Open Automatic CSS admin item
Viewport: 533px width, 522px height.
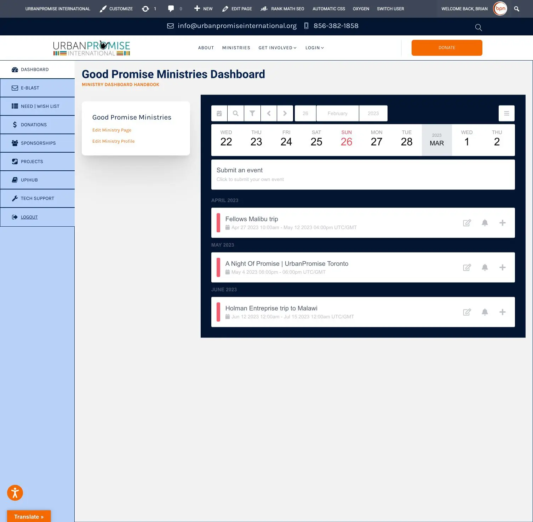329,9
